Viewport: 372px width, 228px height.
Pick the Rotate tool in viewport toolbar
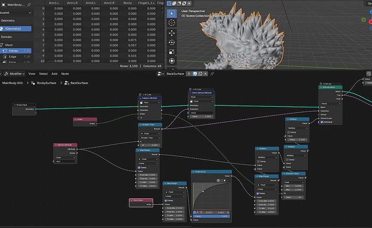(172, 42)
